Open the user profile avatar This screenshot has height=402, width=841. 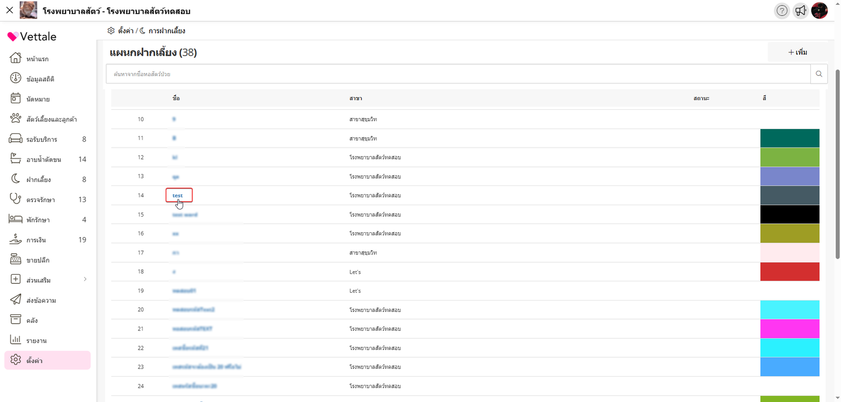click(819, 11)
